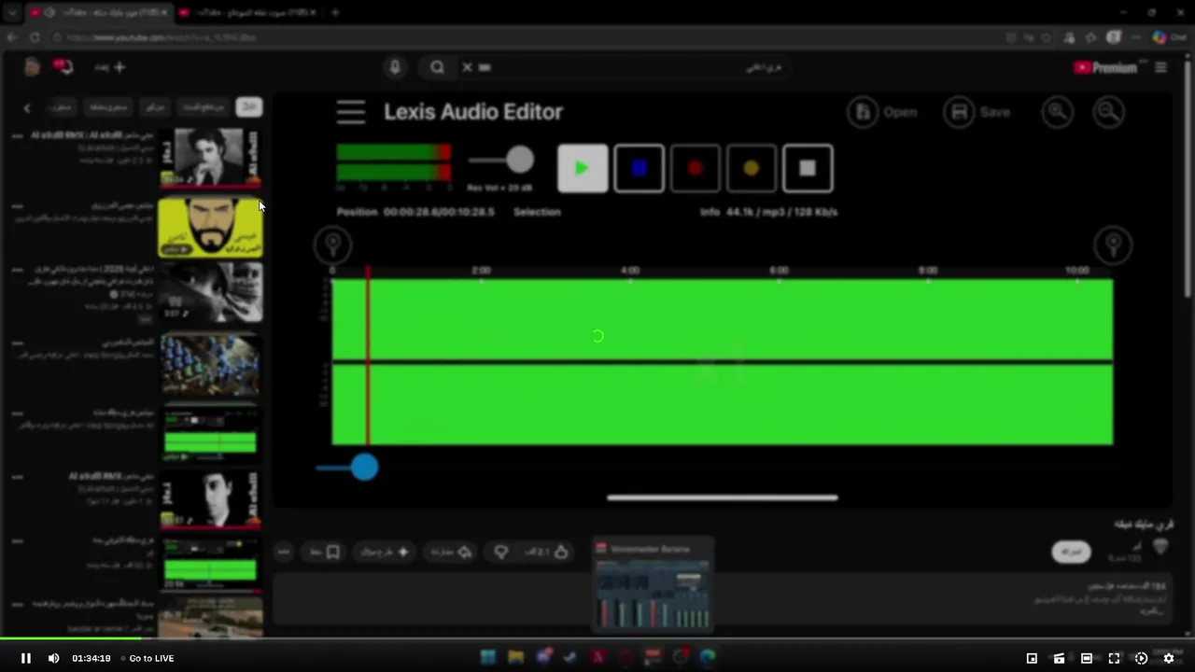Click the yellow circle record-pause button
The image size is (1195, 672).
(x=752, y=169)
